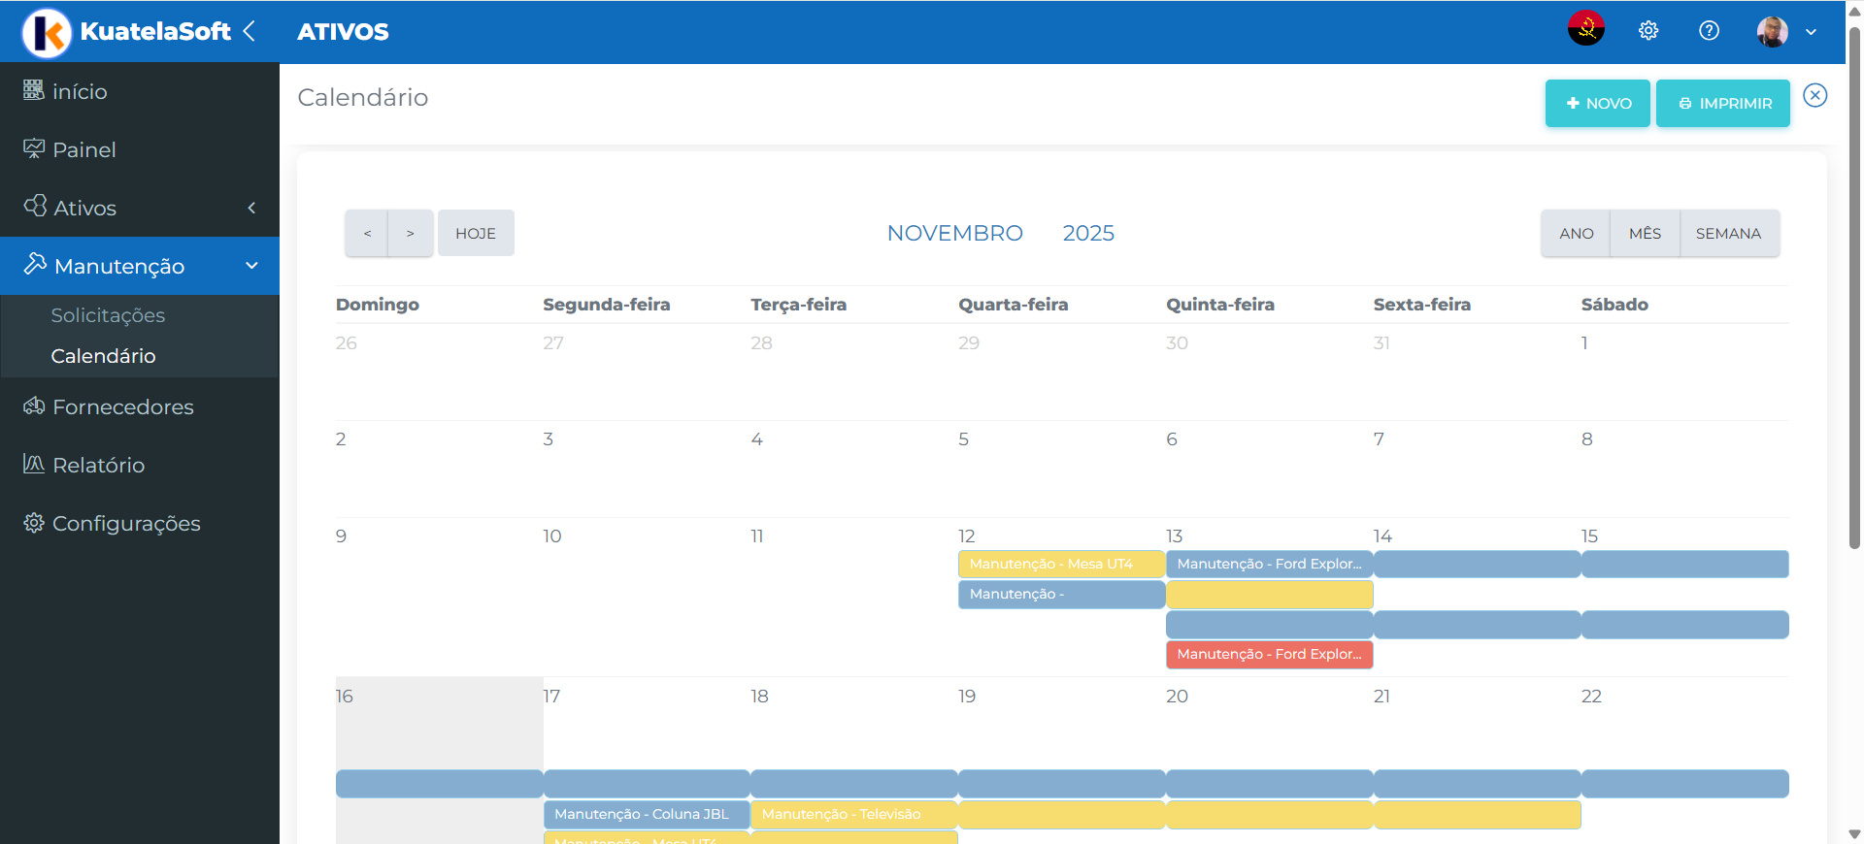Go to Início in the sidebar
Screen dimensions: 1864x844
pyautogui.click(x=80, y=91)
